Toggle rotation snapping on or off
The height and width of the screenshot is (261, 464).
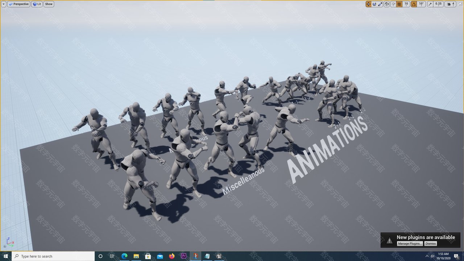414,4
